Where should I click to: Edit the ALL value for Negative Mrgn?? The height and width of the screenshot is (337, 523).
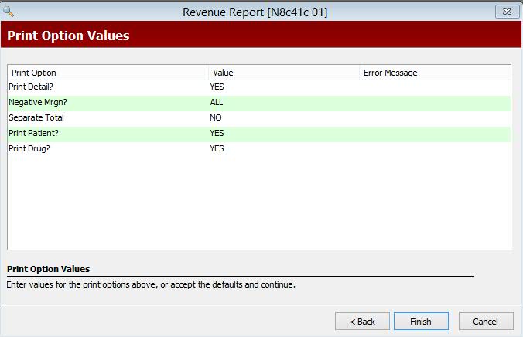pos(217,103)
